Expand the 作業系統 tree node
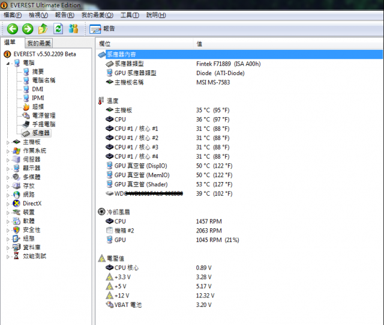 (x=8, y=151)
